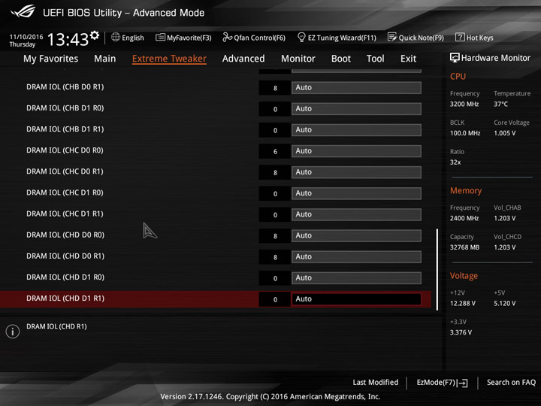Viewport: 541px width, 406px height.
Task: Open the Advanced tab
Action: 243,59
